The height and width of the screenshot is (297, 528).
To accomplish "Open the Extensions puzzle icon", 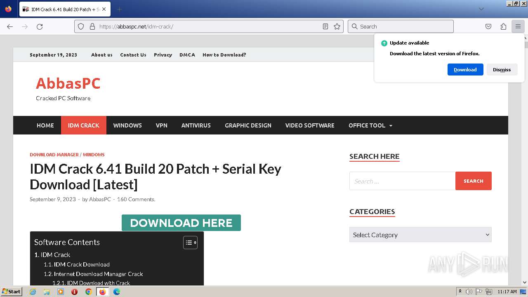I will (503, 26).
